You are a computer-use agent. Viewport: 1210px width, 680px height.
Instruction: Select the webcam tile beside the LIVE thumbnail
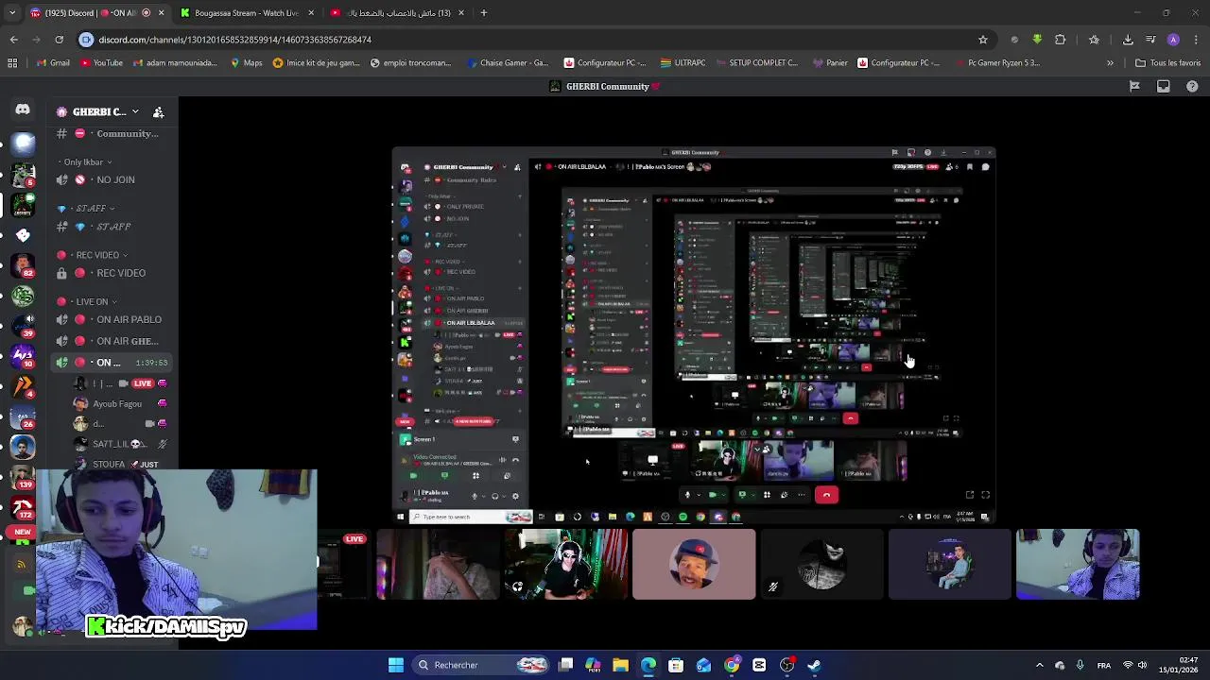[438, 565]
